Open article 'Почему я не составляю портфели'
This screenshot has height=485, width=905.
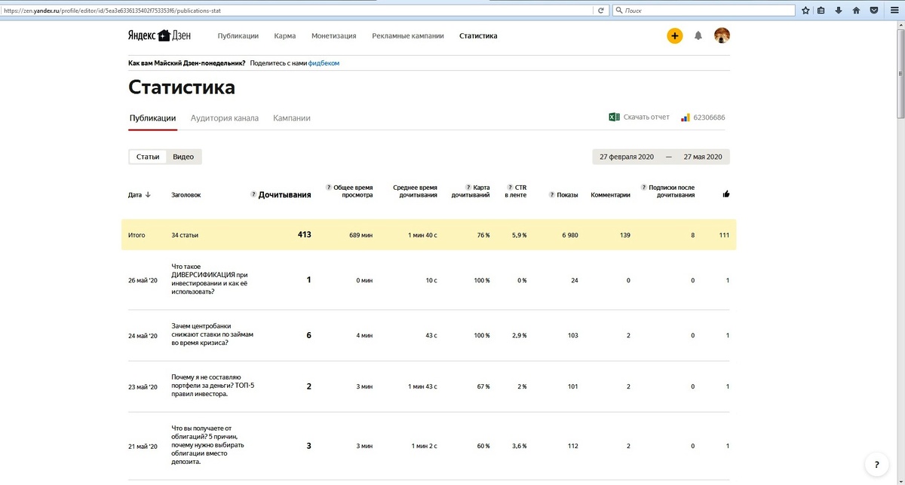(x=213, y=386)
